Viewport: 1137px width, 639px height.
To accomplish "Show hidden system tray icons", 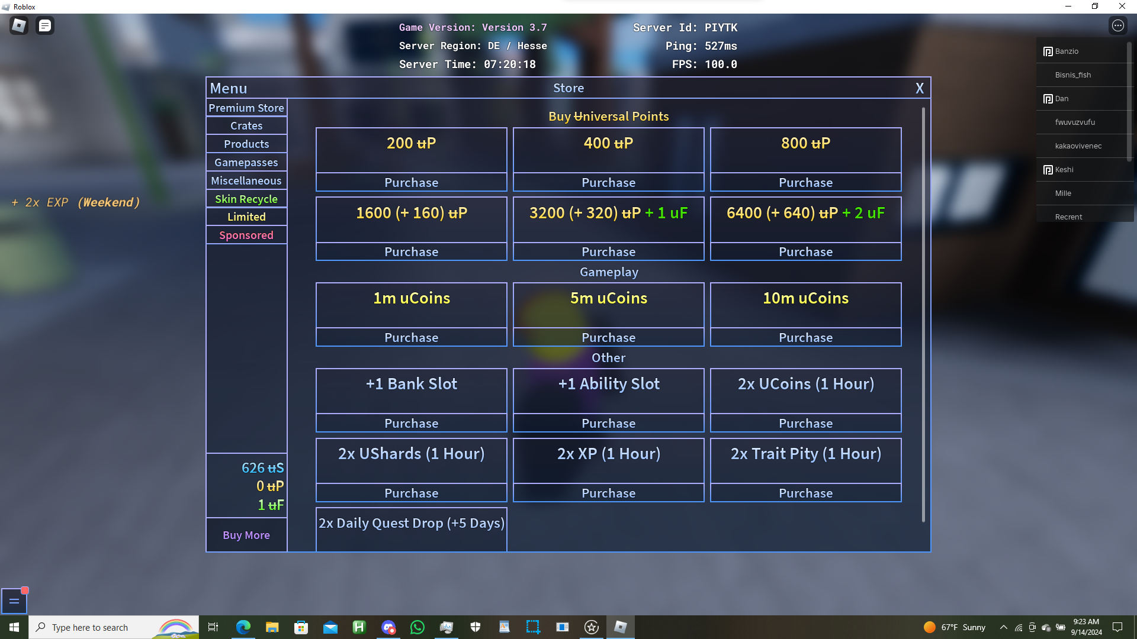I will coord(1003,627).
